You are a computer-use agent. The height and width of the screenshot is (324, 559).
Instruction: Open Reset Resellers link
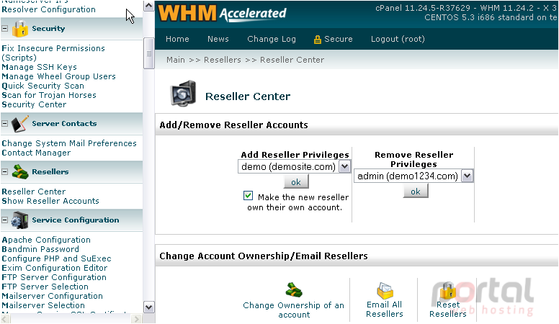448,309
